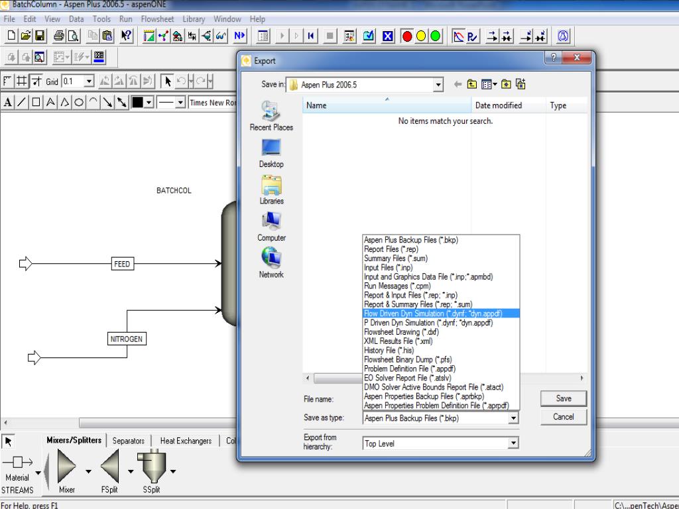Open the Flowsheet menu

click(157, 19)
